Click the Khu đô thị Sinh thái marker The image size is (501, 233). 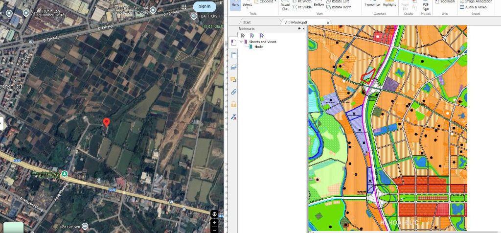tap(153, 10)
